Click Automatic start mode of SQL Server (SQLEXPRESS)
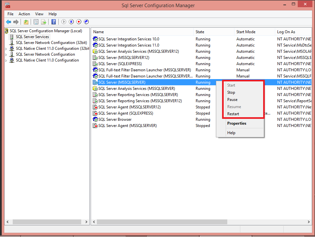 [246, 64]
